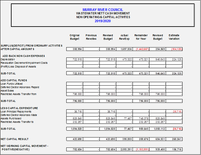Click the 684,531 Net Capital Result cell
Screen dimensions: 201x155
pyautogui.click(x=158, y=139)
